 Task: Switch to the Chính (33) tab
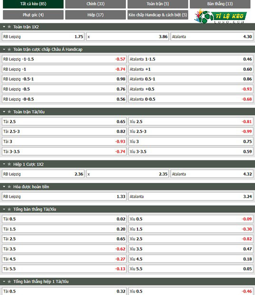tap(96, 4)
